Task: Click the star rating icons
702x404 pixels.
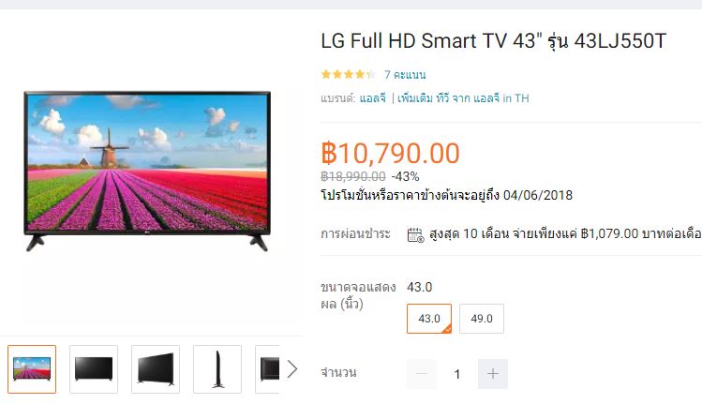Action: pyautogui.click(x=348, y=74)
